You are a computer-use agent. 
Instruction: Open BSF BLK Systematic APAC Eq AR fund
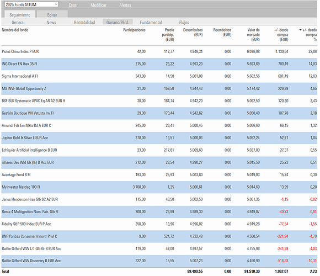pyautogui.click(x=34, y=101)
